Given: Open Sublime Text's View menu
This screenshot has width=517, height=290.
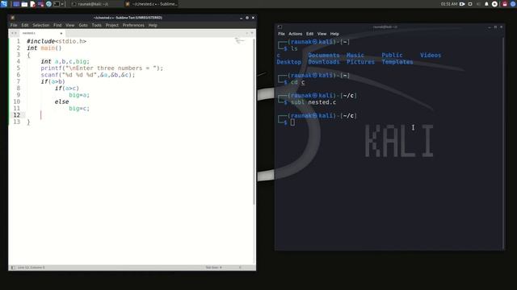Looking at the screenshot, I should tap(70, 25).
